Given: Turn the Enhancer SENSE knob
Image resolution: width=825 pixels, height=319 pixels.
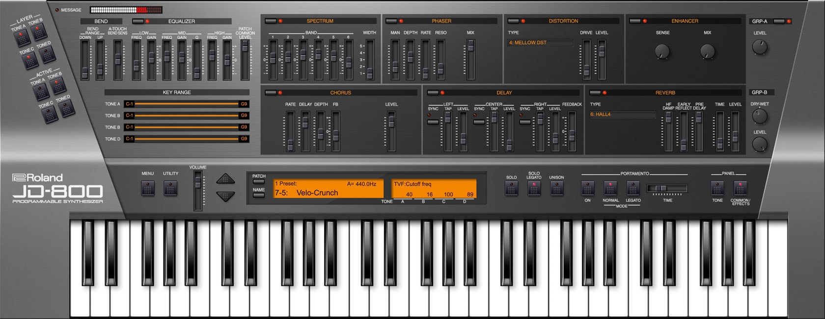Looking at the screenshot, I should tap(662, 51).
